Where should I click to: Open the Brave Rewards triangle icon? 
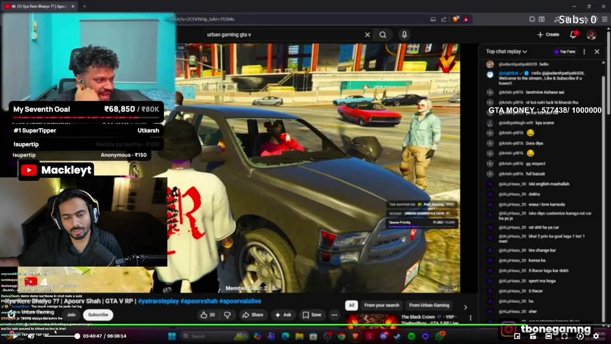466,19
